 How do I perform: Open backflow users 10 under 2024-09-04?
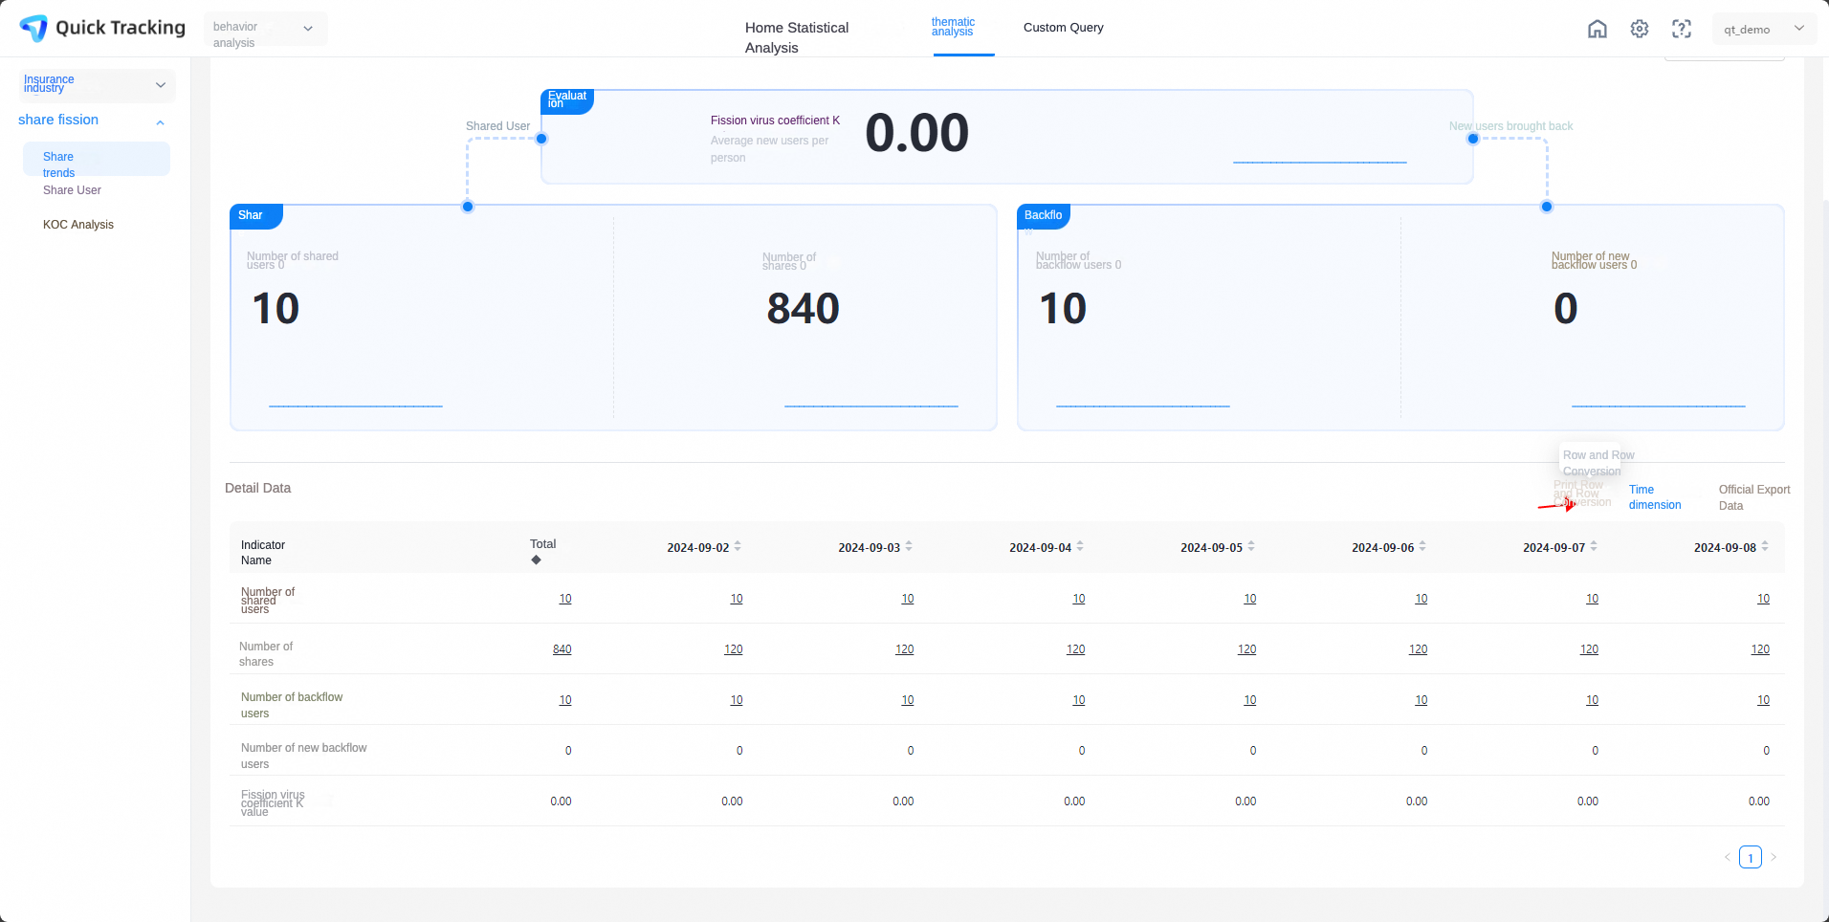click(x=1079, y=700)
